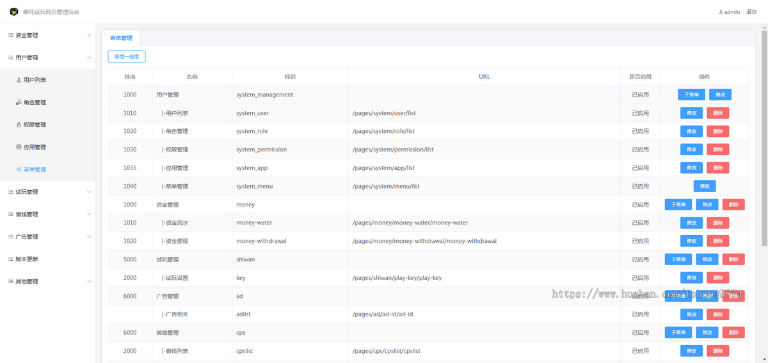Click the 新增一级增 button
The width and height of the screenshot is (768, 363).
click(x=127, y=57)
